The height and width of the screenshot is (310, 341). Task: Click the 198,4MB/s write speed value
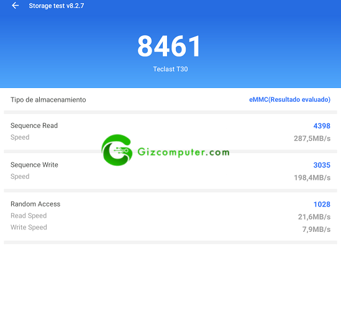(312, 177)
